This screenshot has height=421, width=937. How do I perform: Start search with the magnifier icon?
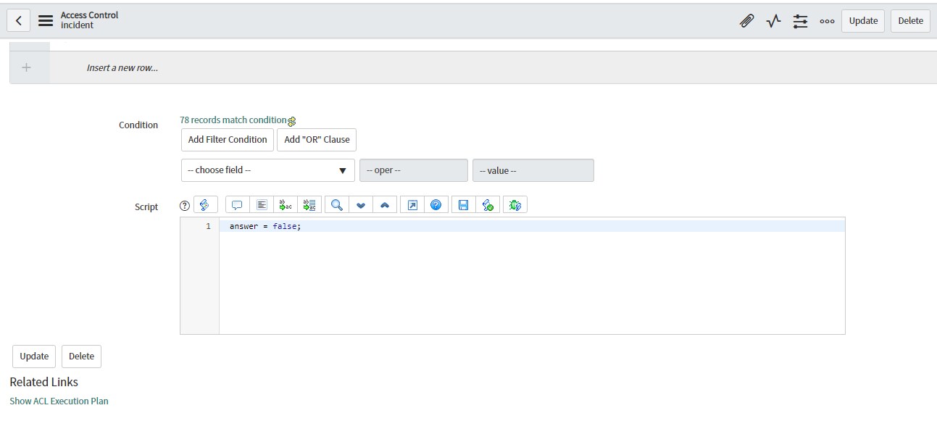pyautogui.click(x=336, y=205)
